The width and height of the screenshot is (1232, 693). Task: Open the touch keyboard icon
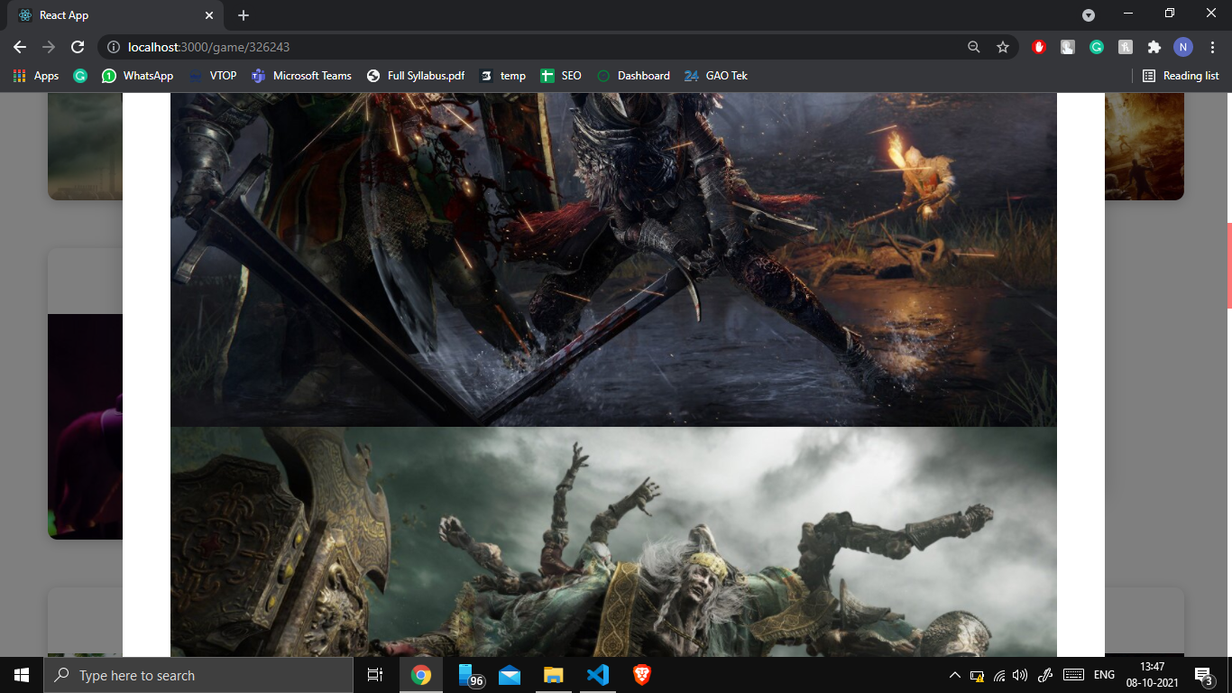(x=1073, y=675)
